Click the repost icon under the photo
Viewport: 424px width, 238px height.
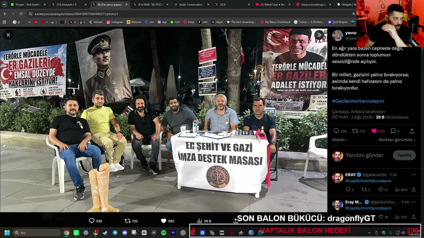tap(127, 221)
